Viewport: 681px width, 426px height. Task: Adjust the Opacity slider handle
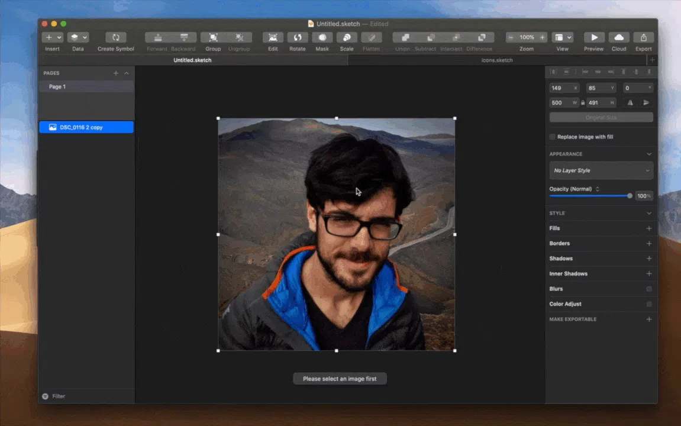[x=630, y=196]
